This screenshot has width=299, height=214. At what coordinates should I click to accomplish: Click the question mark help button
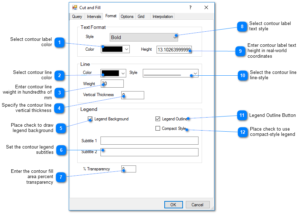[190, 7]
